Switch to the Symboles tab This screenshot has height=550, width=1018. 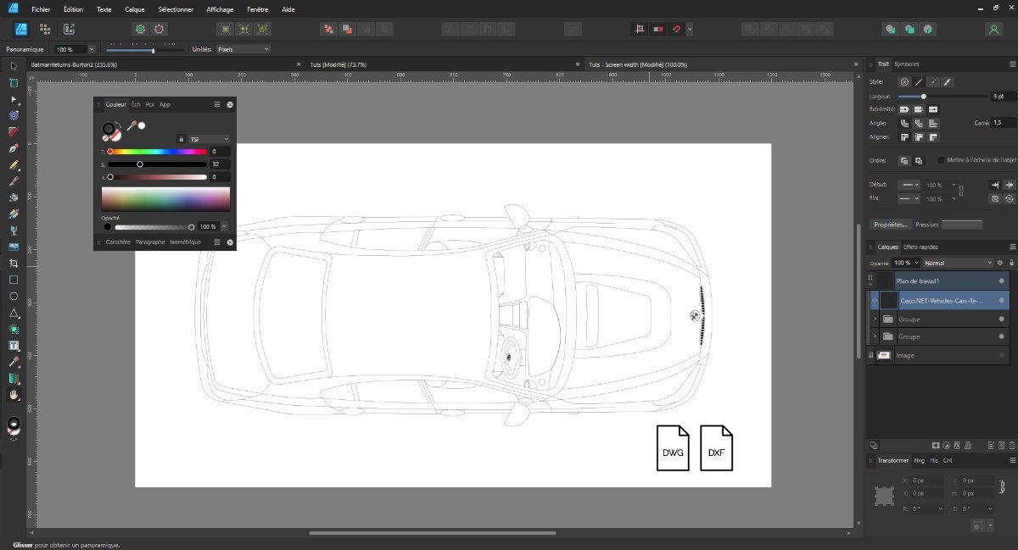[x=906, y=64]
